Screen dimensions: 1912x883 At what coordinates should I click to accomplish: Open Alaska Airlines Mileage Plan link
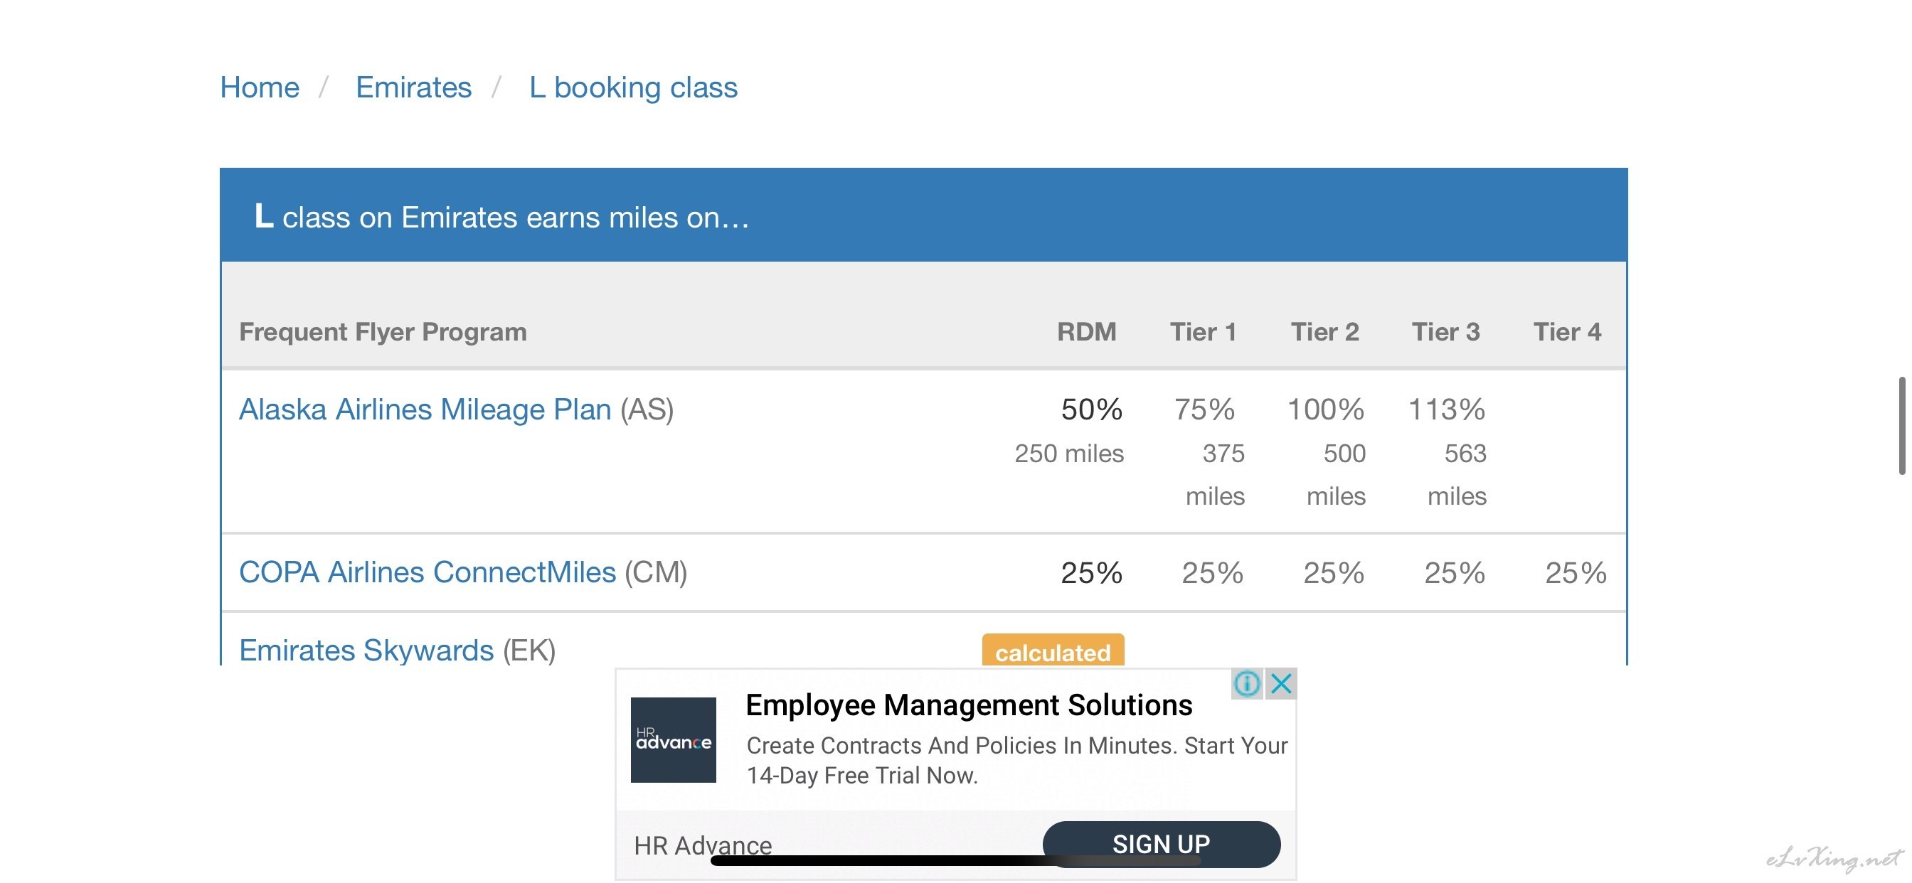(425, 410)
